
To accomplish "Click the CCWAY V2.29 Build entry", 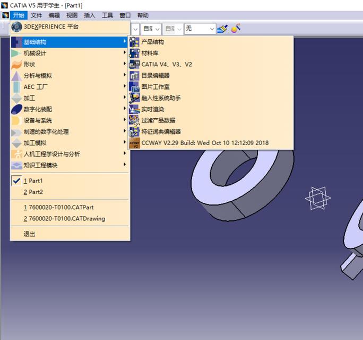I will point(205,143).
